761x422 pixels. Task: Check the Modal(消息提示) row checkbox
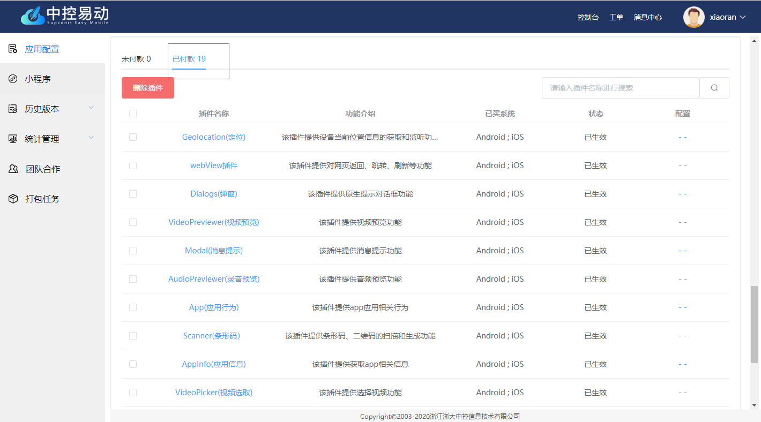(133, 251)
